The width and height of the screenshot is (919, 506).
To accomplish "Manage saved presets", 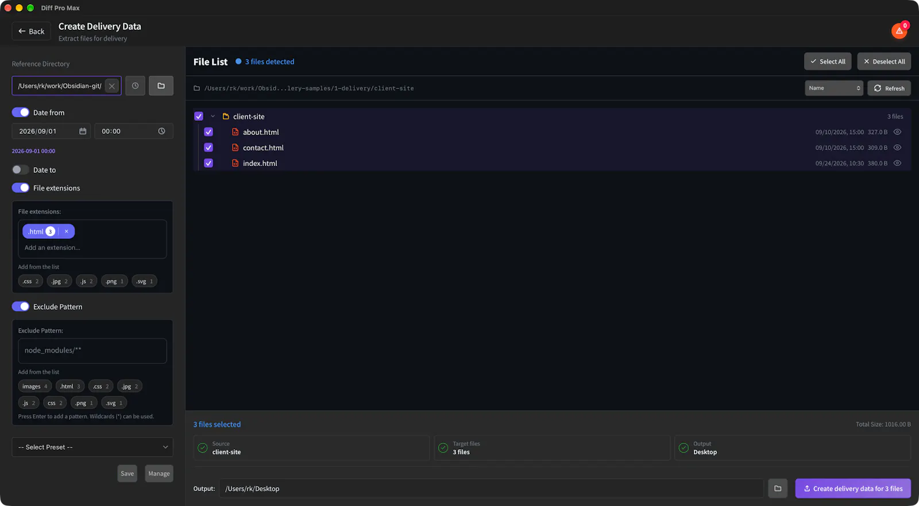I will [x=159, y=474].
